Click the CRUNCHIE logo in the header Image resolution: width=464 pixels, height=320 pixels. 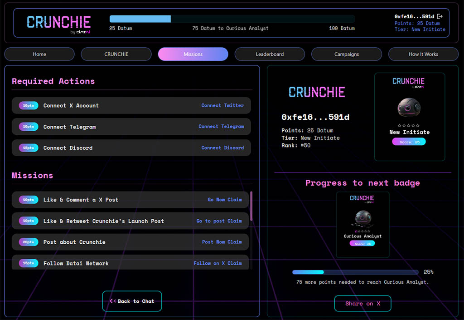(x=58, y=23)
